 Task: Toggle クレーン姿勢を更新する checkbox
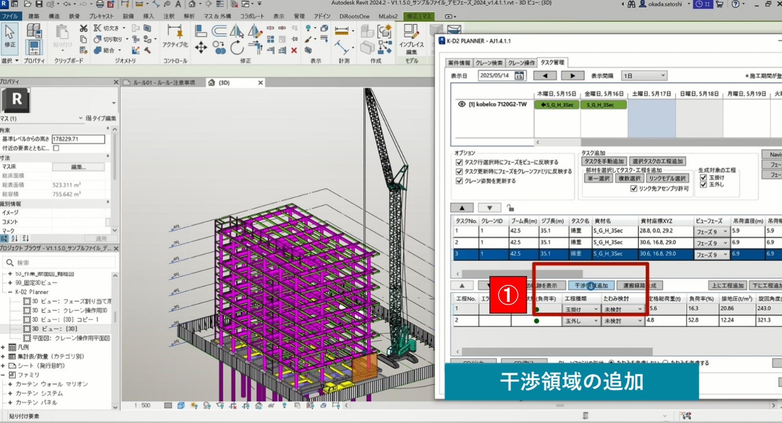click(459, 181)
